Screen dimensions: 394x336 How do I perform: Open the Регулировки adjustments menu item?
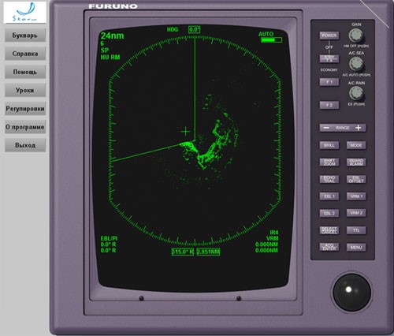25,109
